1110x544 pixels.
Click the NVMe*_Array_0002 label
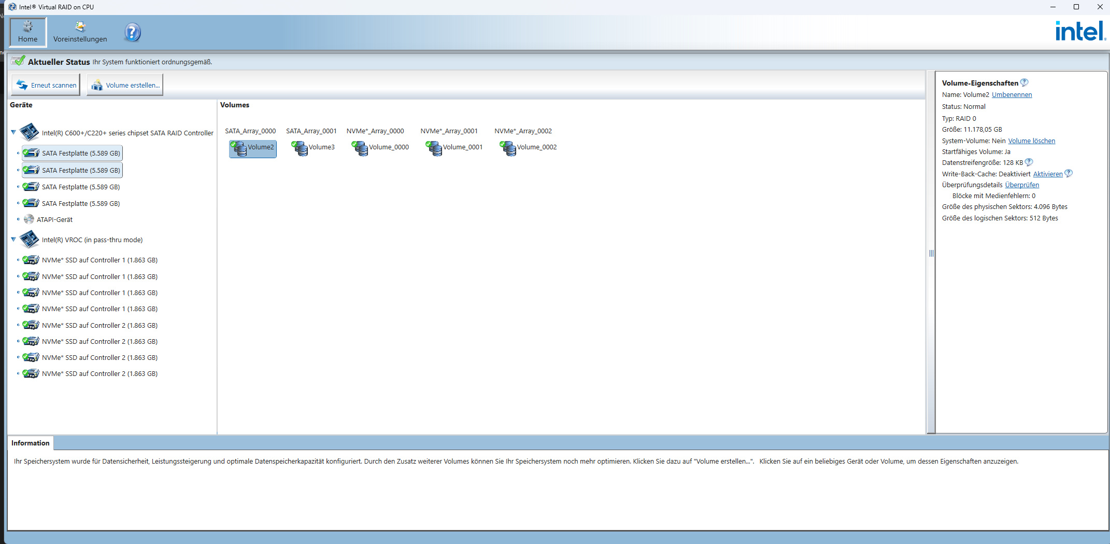[523, 131]
